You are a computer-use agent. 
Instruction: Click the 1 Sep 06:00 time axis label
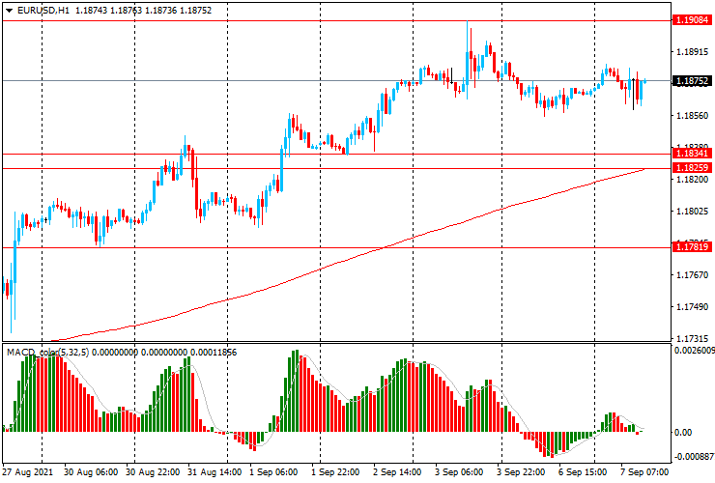(x=273, y=472)
